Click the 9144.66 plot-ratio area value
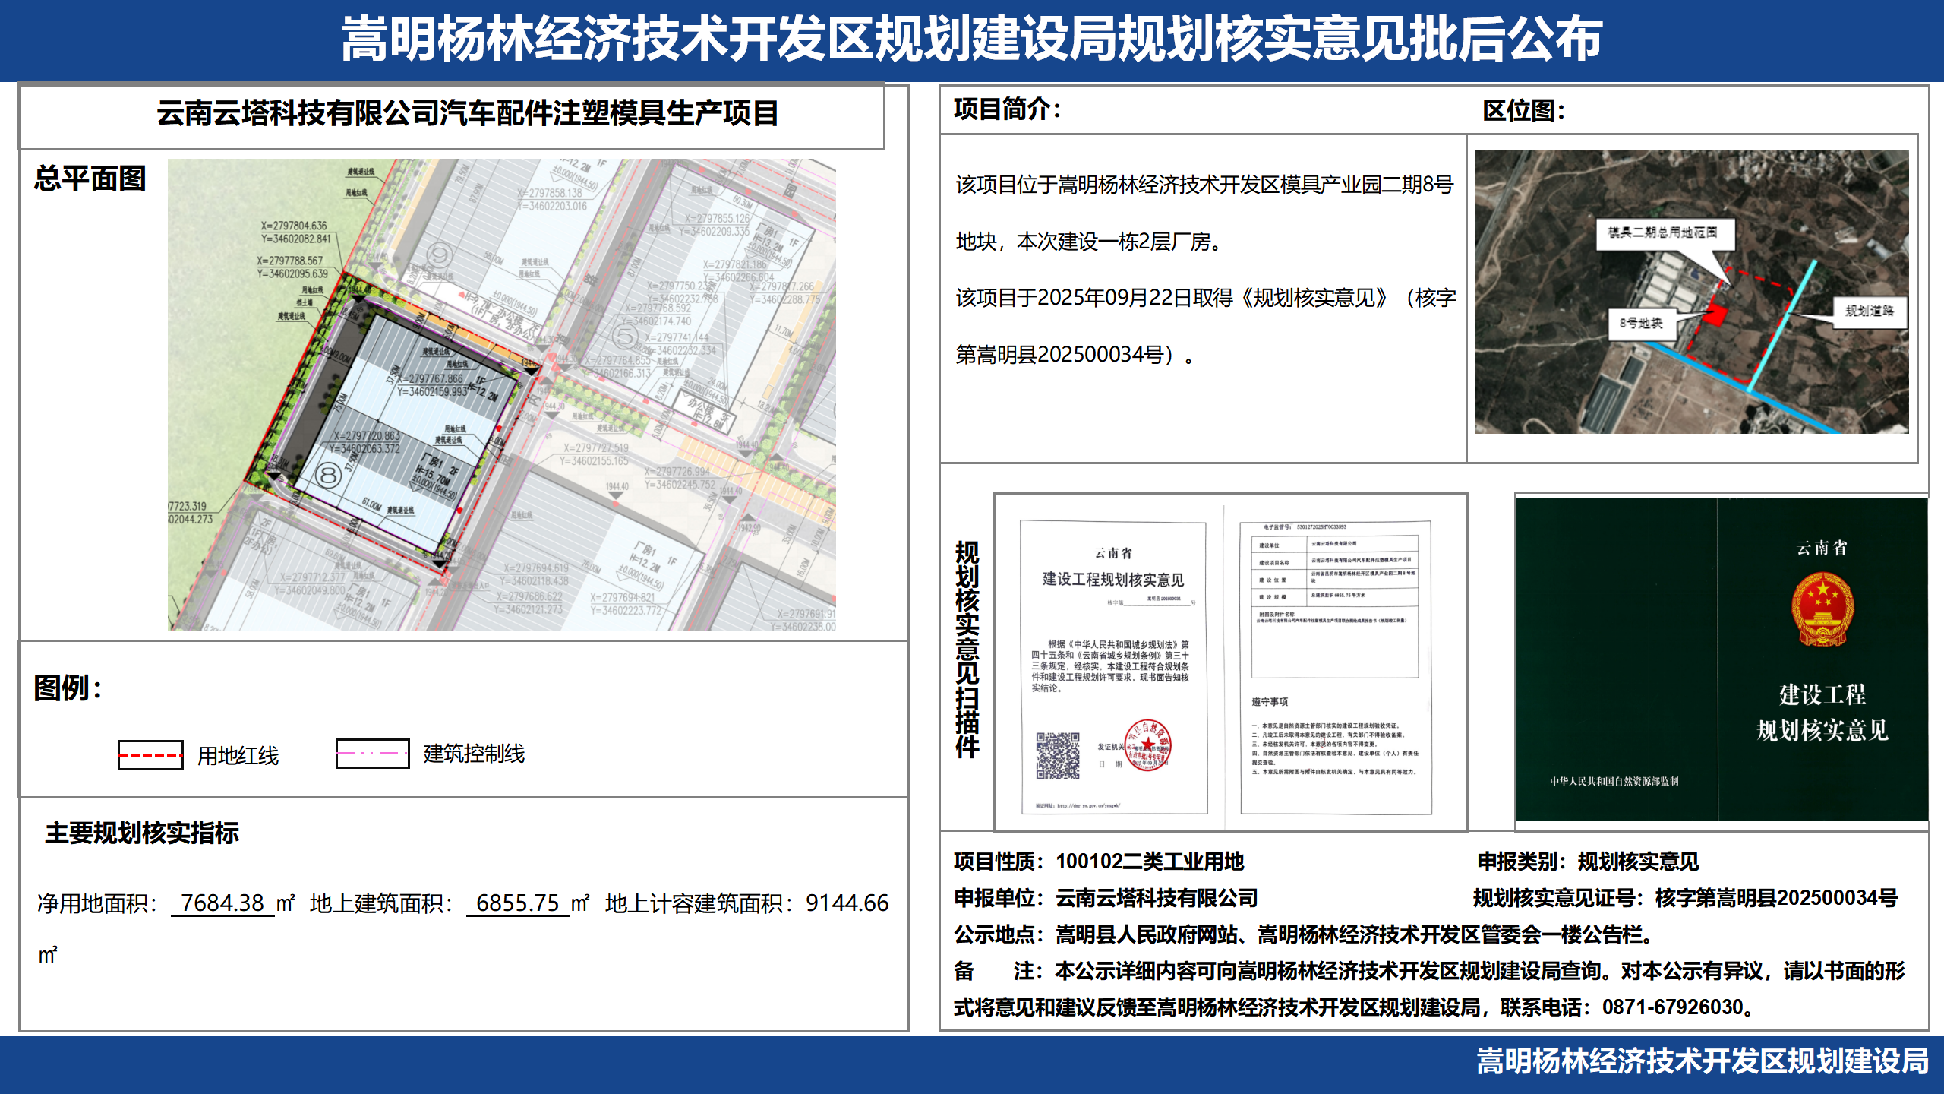1944x1094 pixels. click(x=847, y=903)
